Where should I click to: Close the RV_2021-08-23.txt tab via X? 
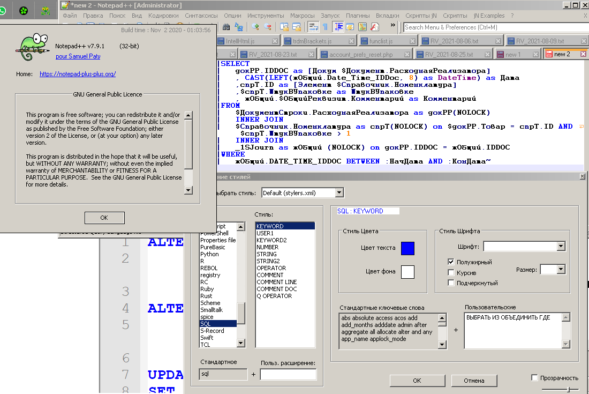(312, 55)
